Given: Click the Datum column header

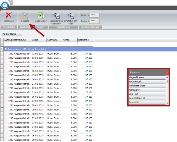Looking at the screenshot, I should click(39, 40).
